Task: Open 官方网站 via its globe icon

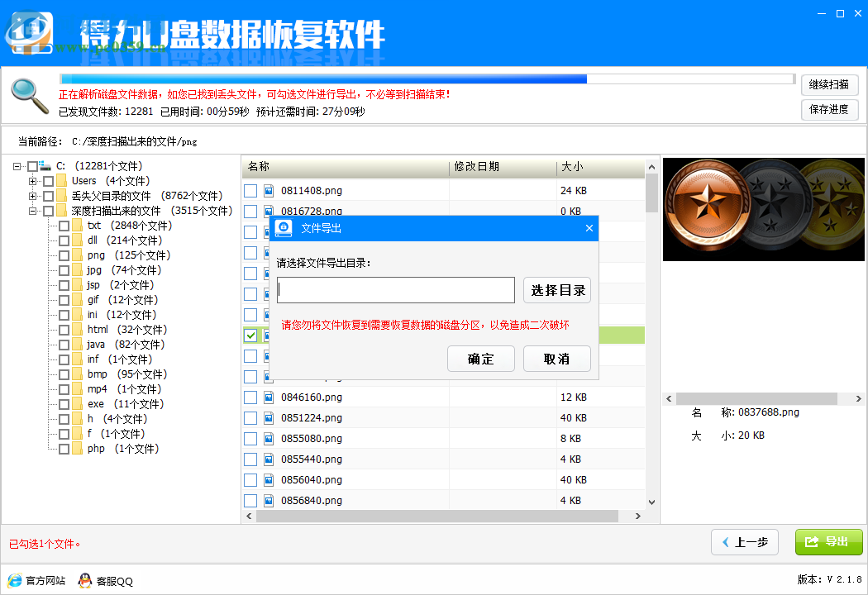Action: pyautogui.click(x=15, y=581)
